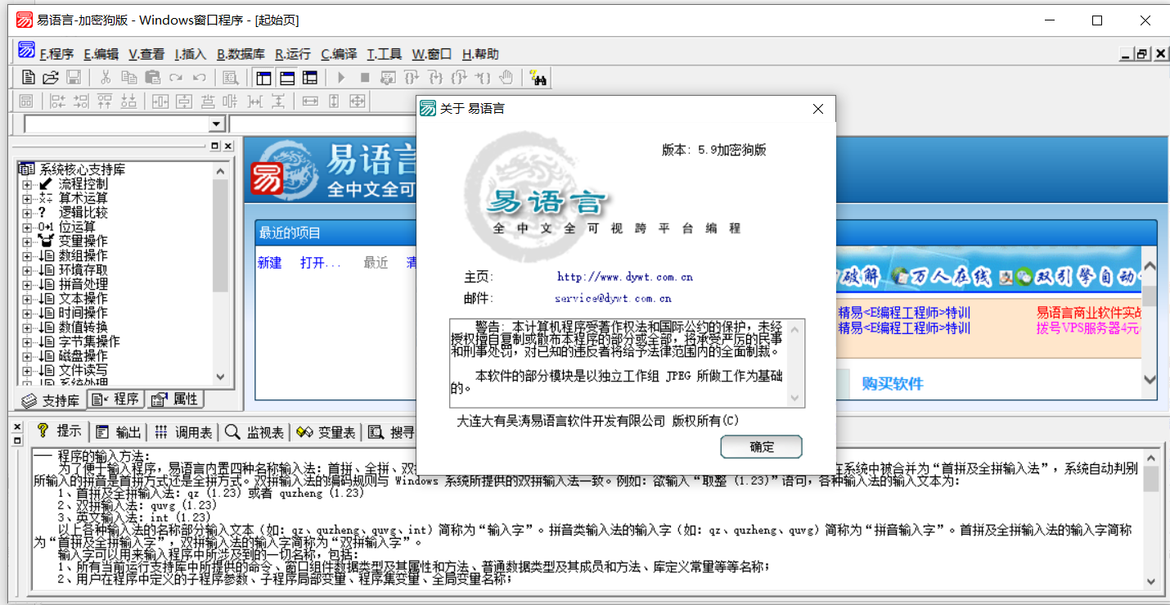Click the 新建 link on start page

point(269,263)
